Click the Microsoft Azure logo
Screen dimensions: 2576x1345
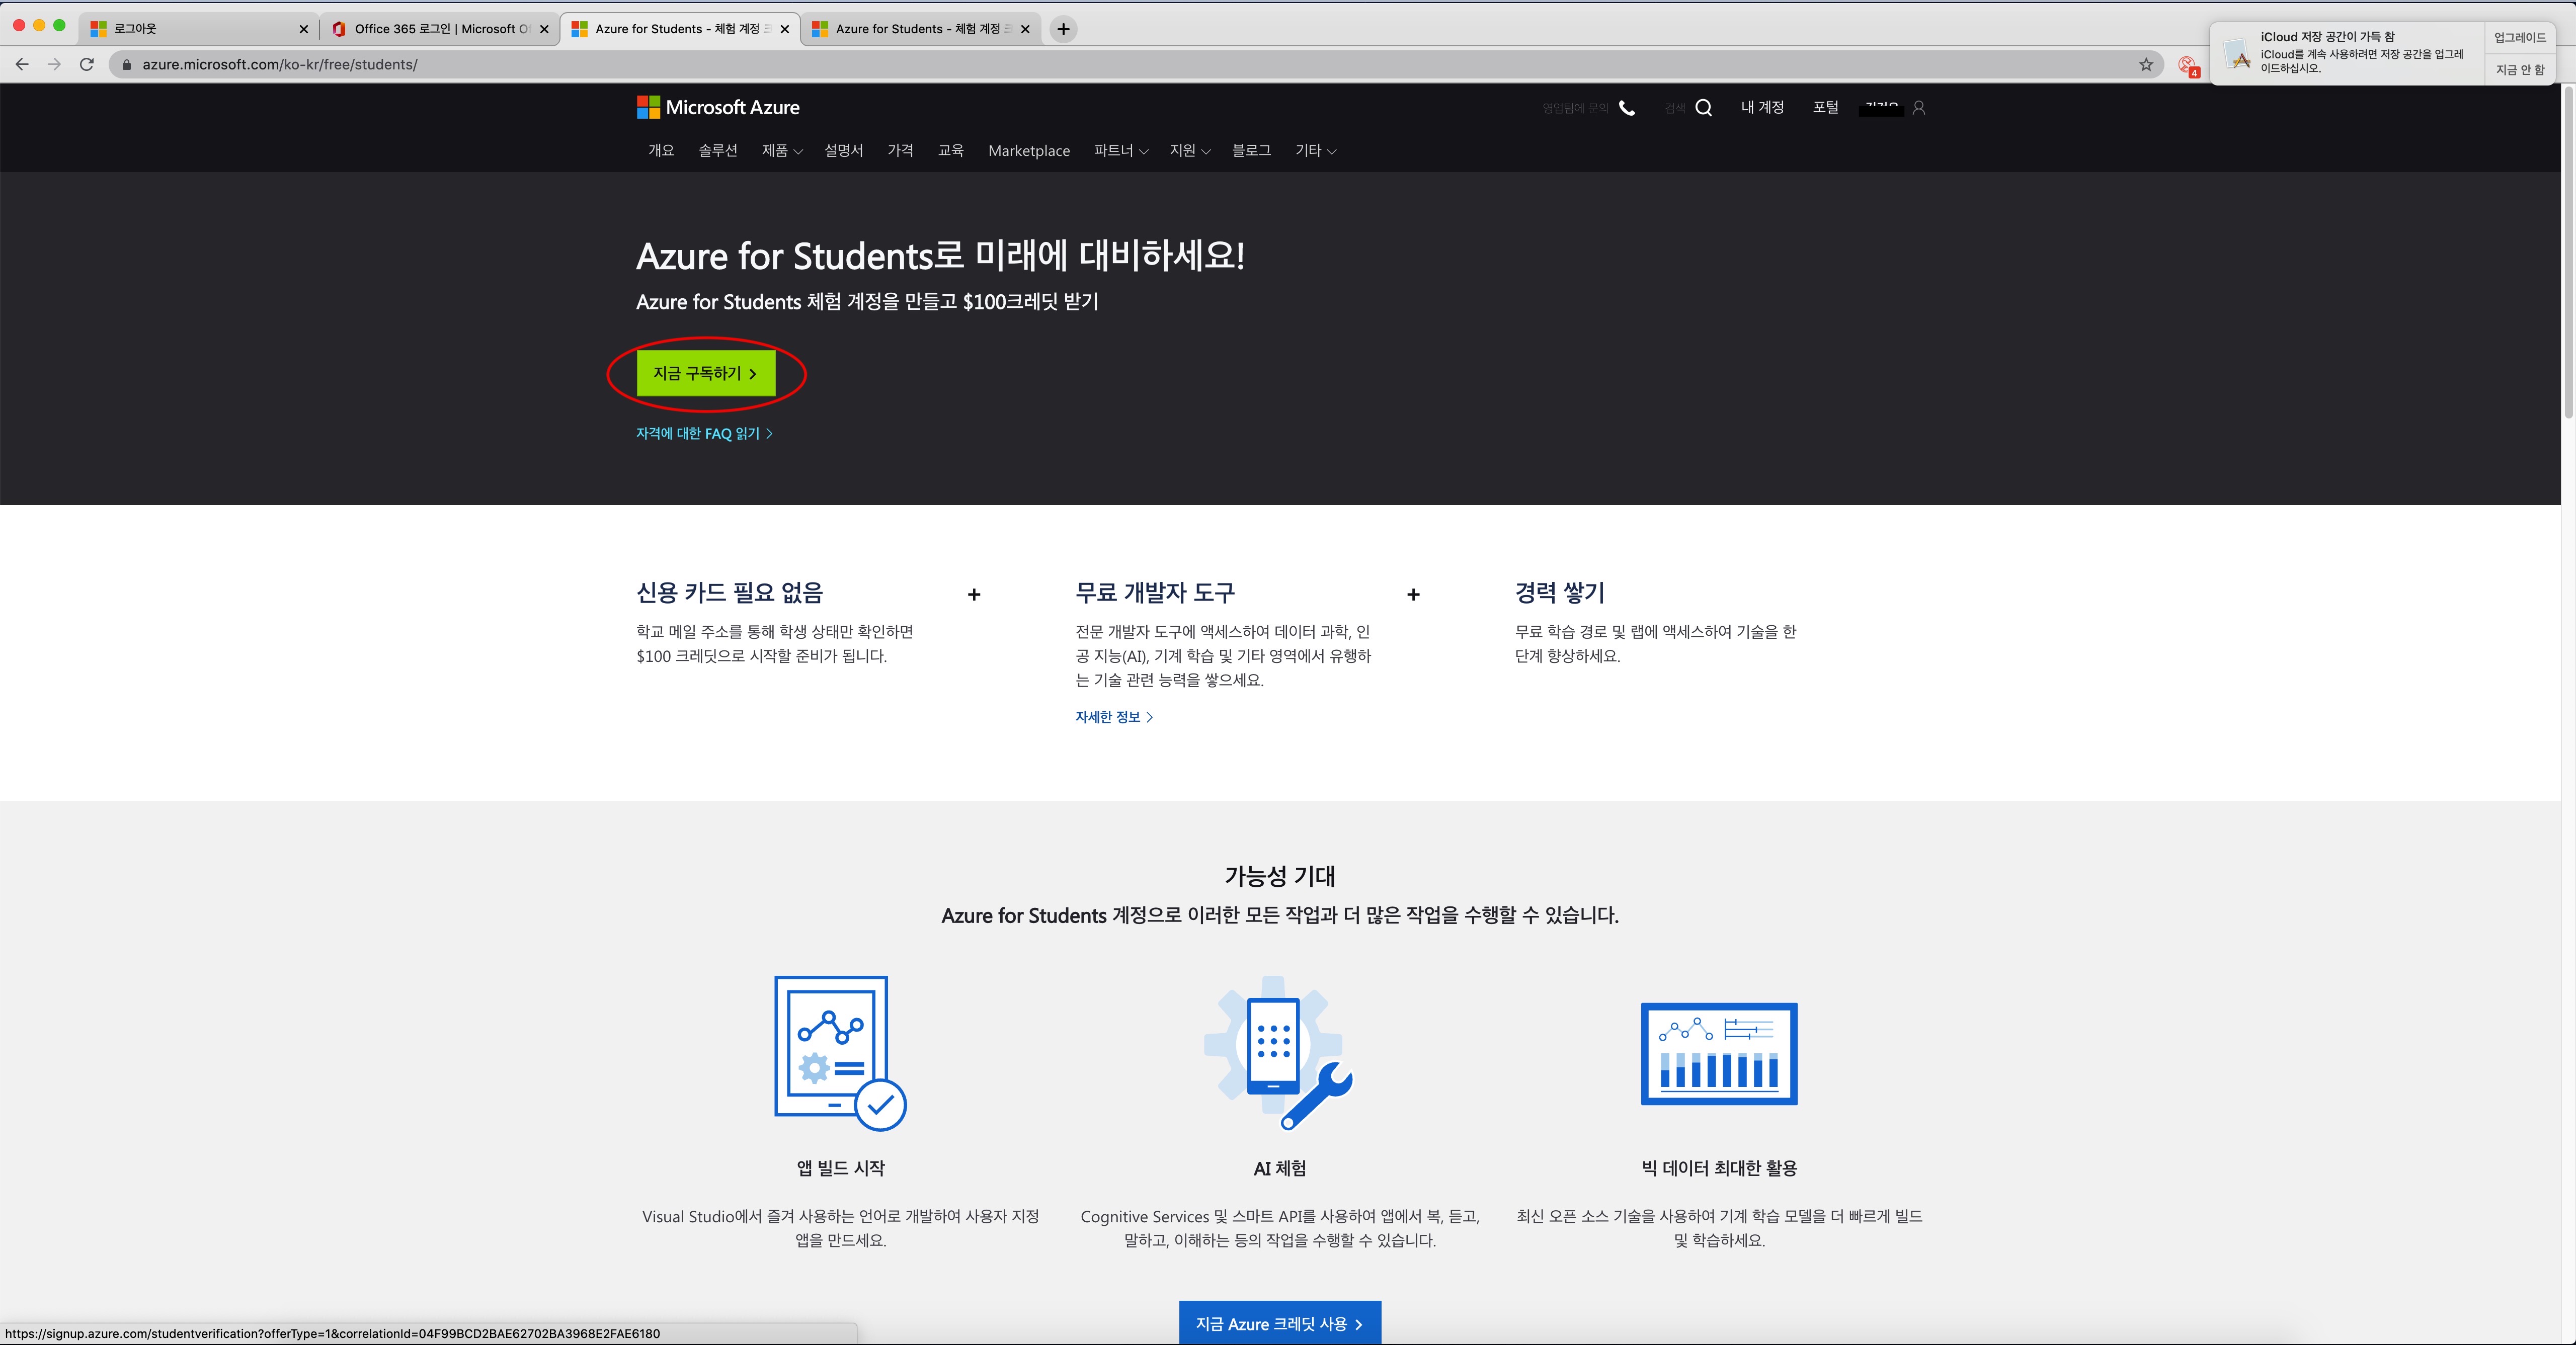pyautogui.click(x=718, y=107)
